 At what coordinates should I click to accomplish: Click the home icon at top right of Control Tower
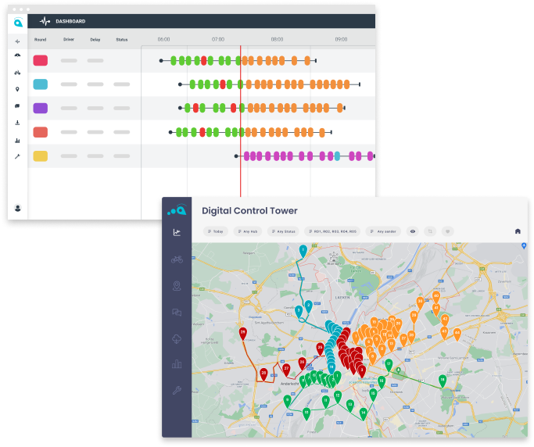(x=517, y=231)
